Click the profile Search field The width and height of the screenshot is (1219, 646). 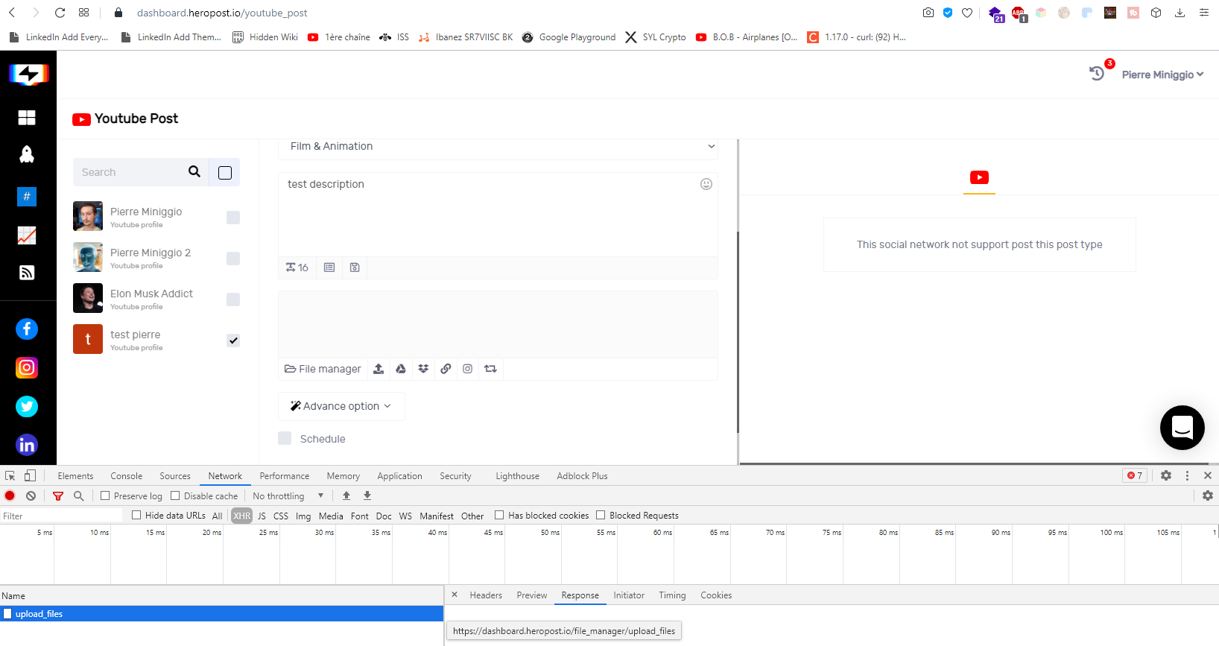click(130, 172)
